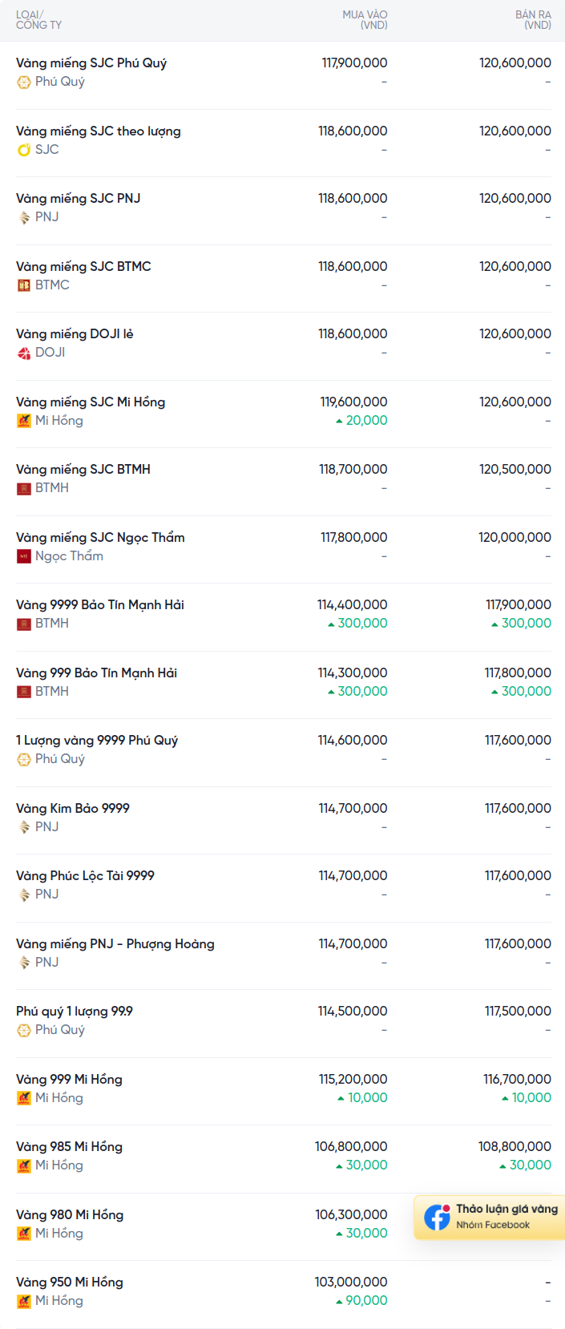This screenshot has width=565, height=1329.
Task: Click the Facebook icon in gold discussion banner
Action: point(437,1217)
